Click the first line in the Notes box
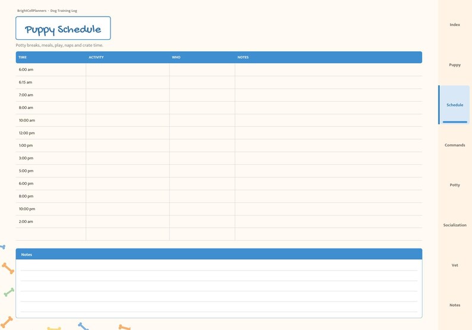 tap(219, 266)
